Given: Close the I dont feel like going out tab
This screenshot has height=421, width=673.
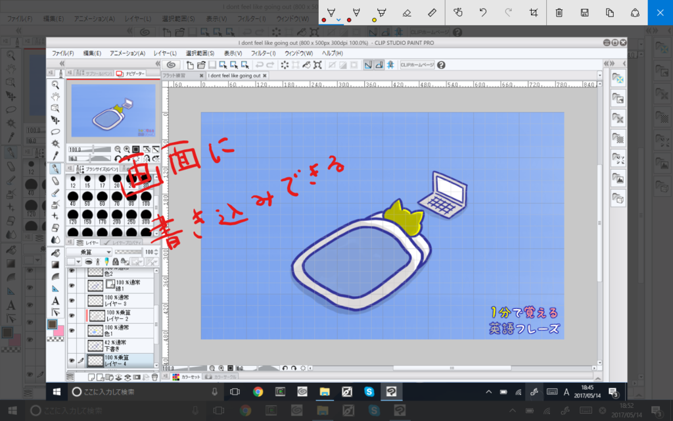Looking at the screenshot, I should click(x=265, y=76).
